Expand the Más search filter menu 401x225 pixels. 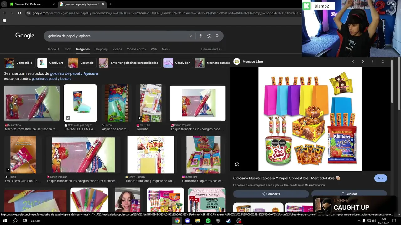pyautogui.click(x=166, y=49)
